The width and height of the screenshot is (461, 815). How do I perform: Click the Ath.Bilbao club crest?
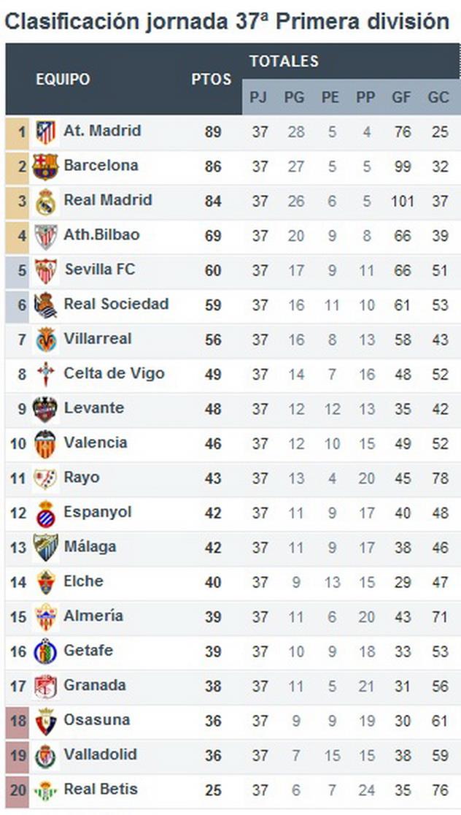point(45,236)
